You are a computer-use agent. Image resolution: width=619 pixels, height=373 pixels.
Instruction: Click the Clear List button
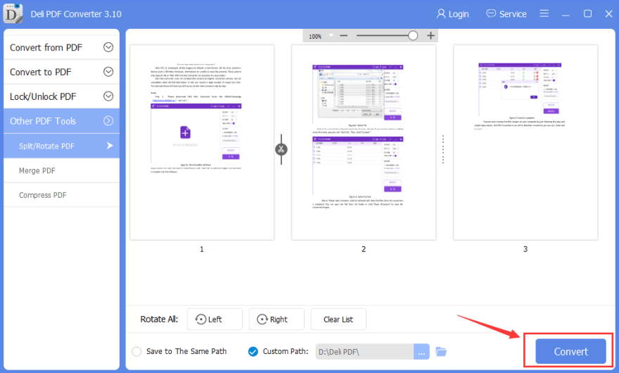point(338,320)
